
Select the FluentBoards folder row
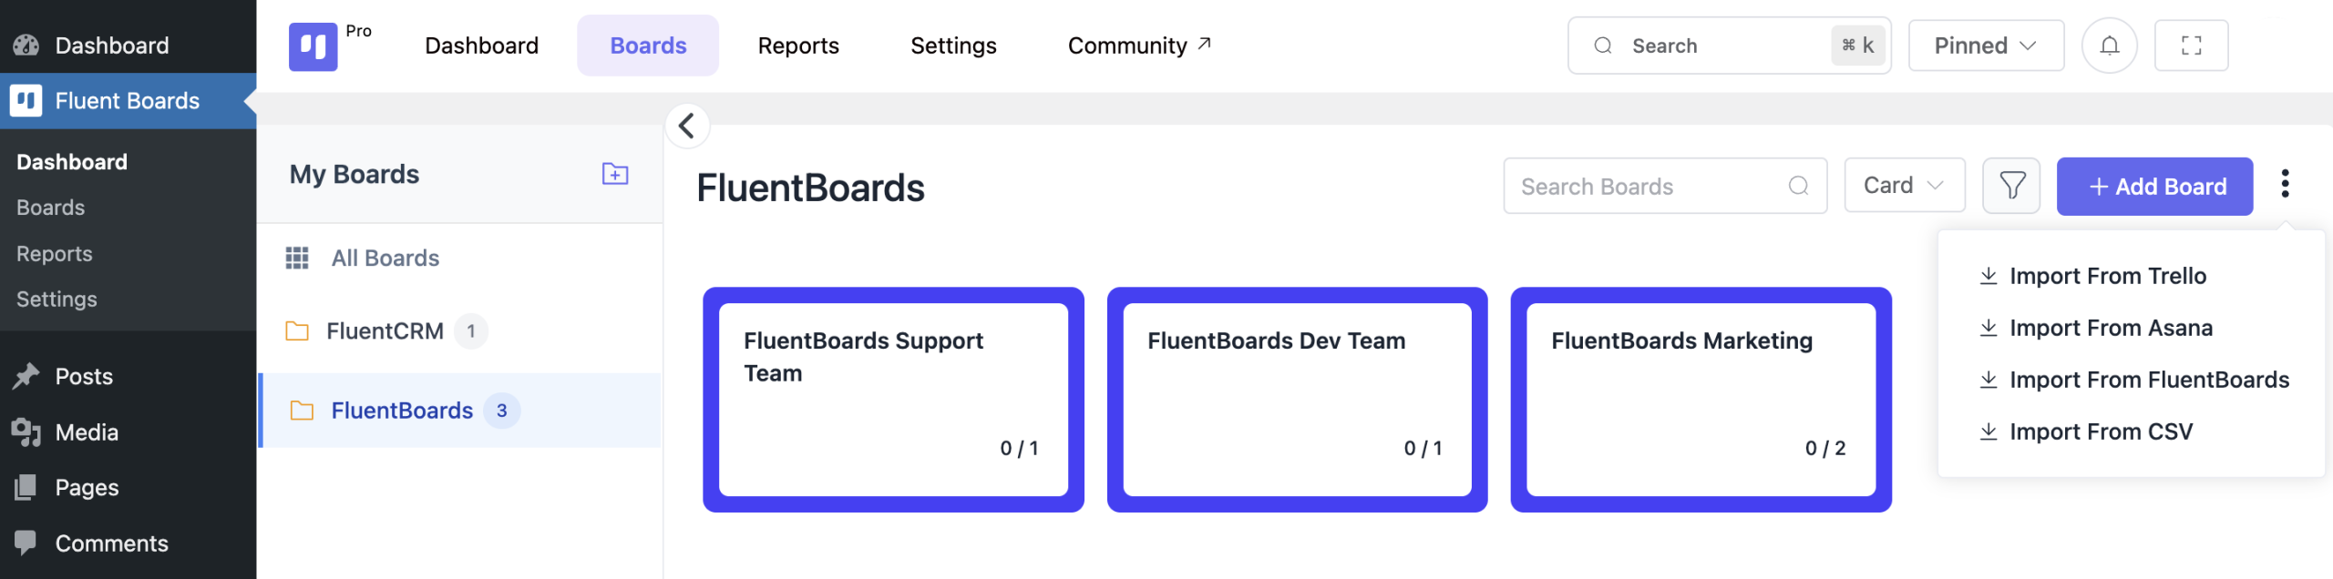pos(460,411)
